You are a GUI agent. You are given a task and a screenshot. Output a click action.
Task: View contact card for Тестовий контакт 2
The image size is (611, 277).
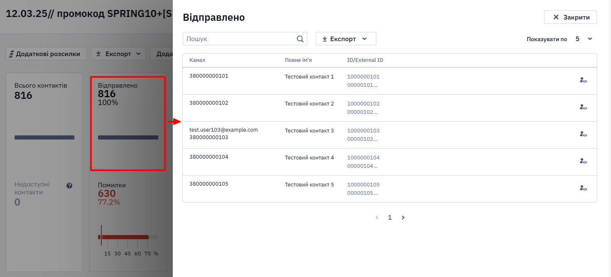click(x=583, y=107)
